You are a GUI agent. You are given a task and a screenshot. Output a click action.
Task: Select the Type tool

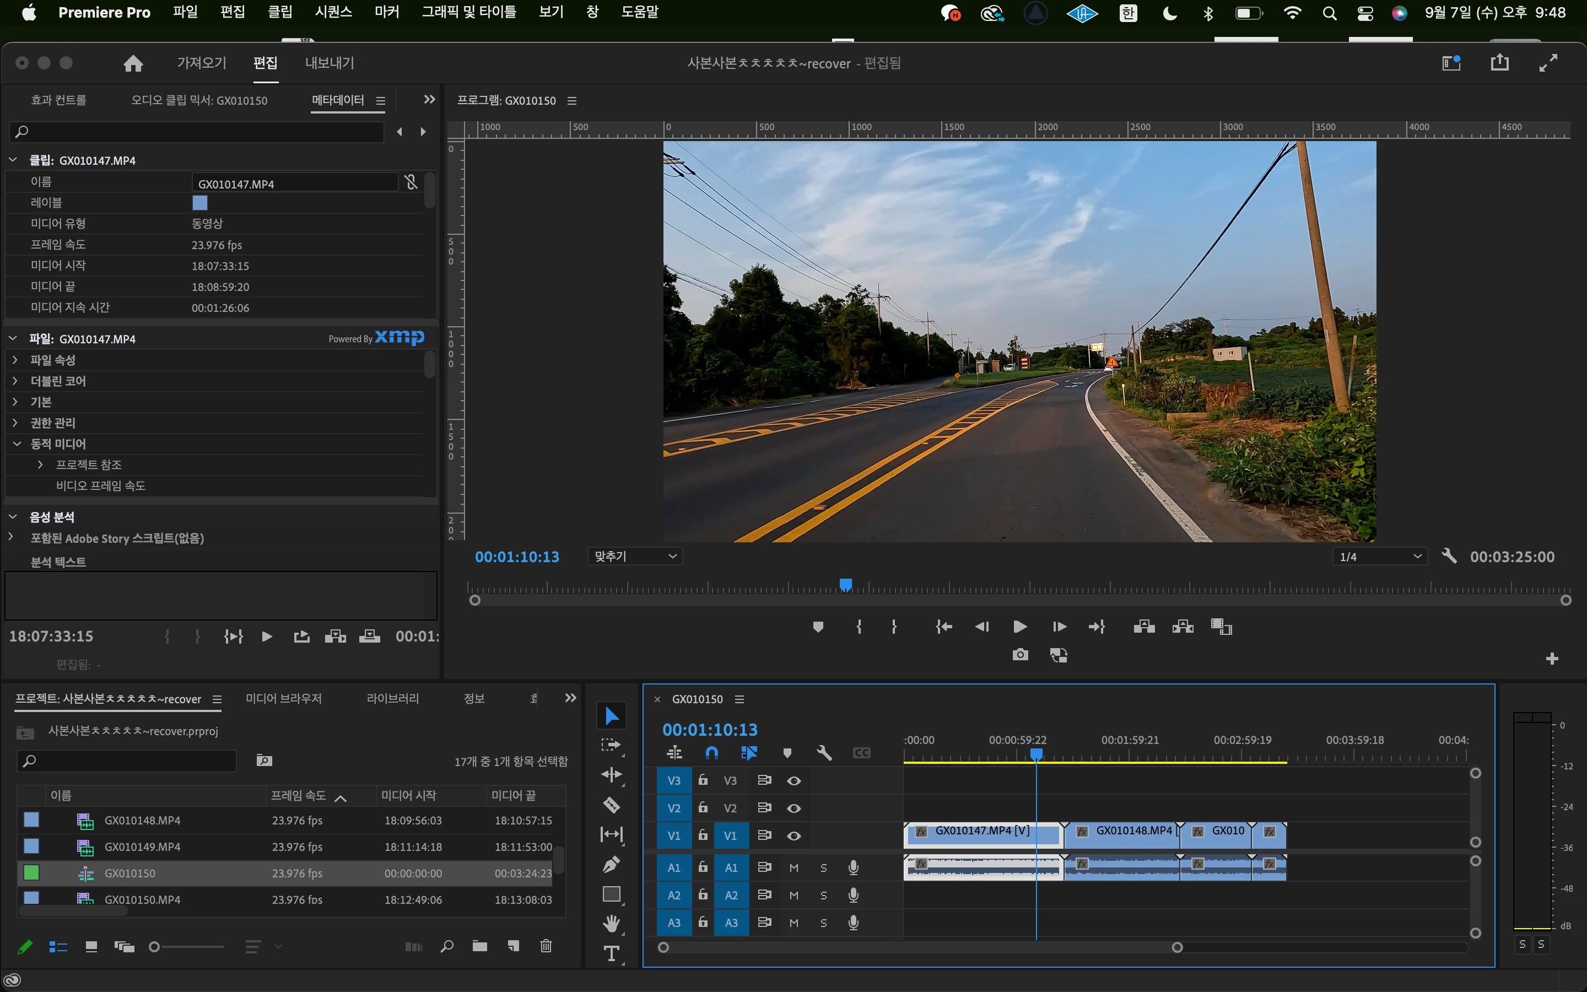coord(611,953)
